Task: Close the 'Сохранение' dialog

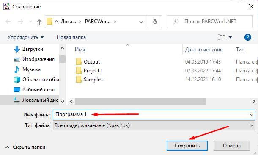Action: click(251, 7)
